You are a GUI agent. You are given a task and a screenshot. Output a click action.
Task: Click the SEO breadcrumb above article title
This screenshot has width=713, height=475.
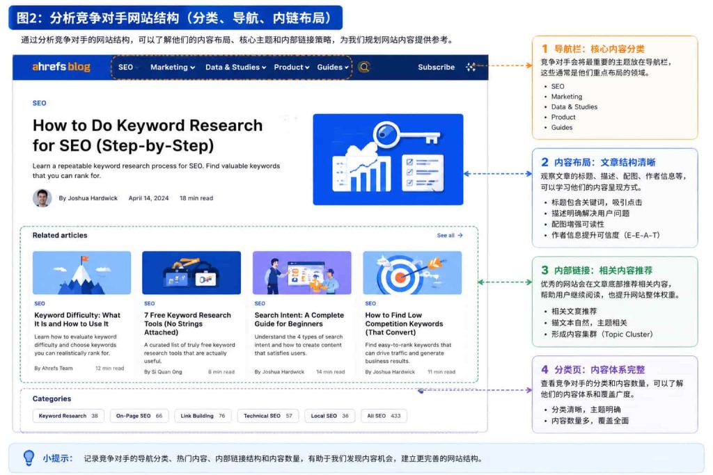39,103
